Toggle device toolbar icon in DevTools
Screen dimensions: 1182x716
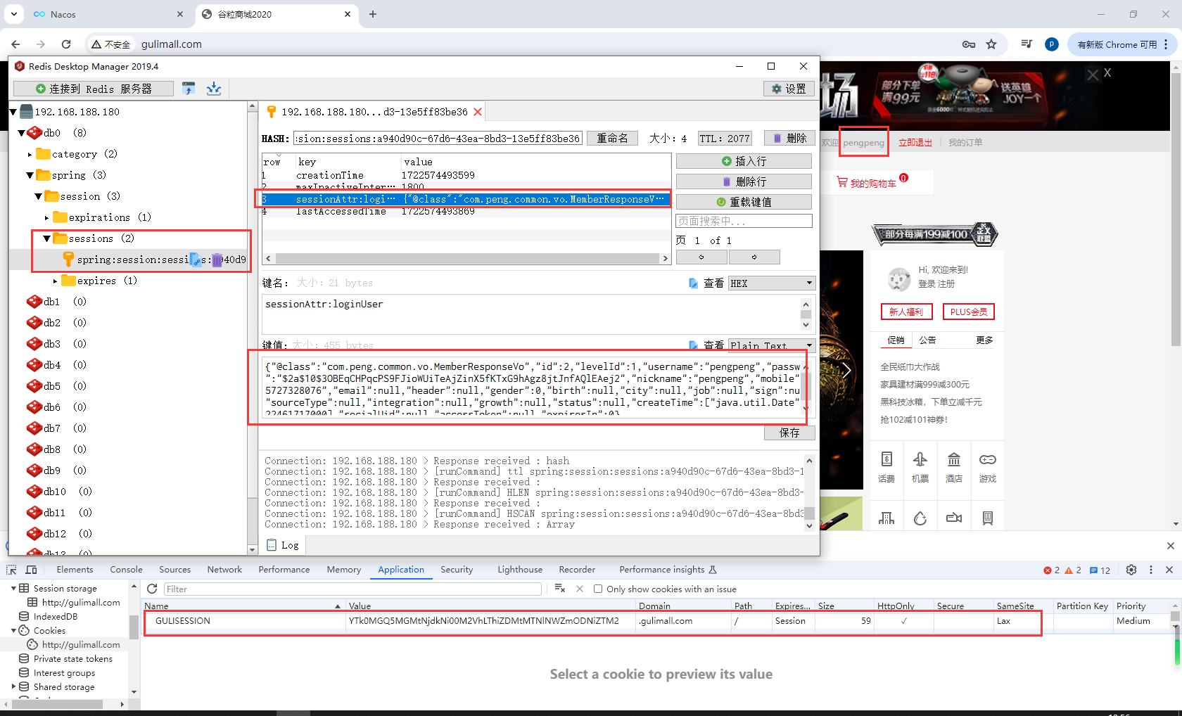[x=32, y=570]
